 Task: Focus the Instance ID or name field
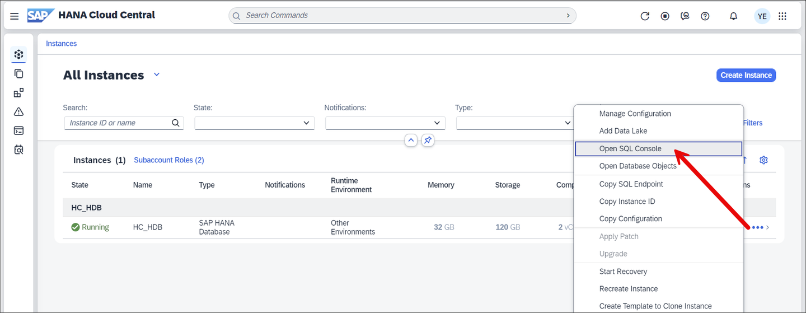click(124, 123)
